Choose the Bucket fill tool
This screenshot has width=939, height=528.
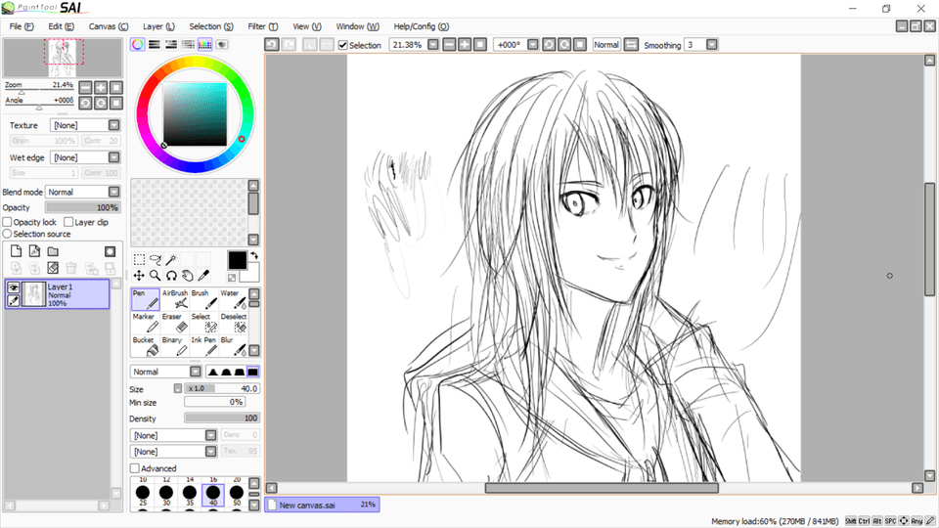click(147, 347)
